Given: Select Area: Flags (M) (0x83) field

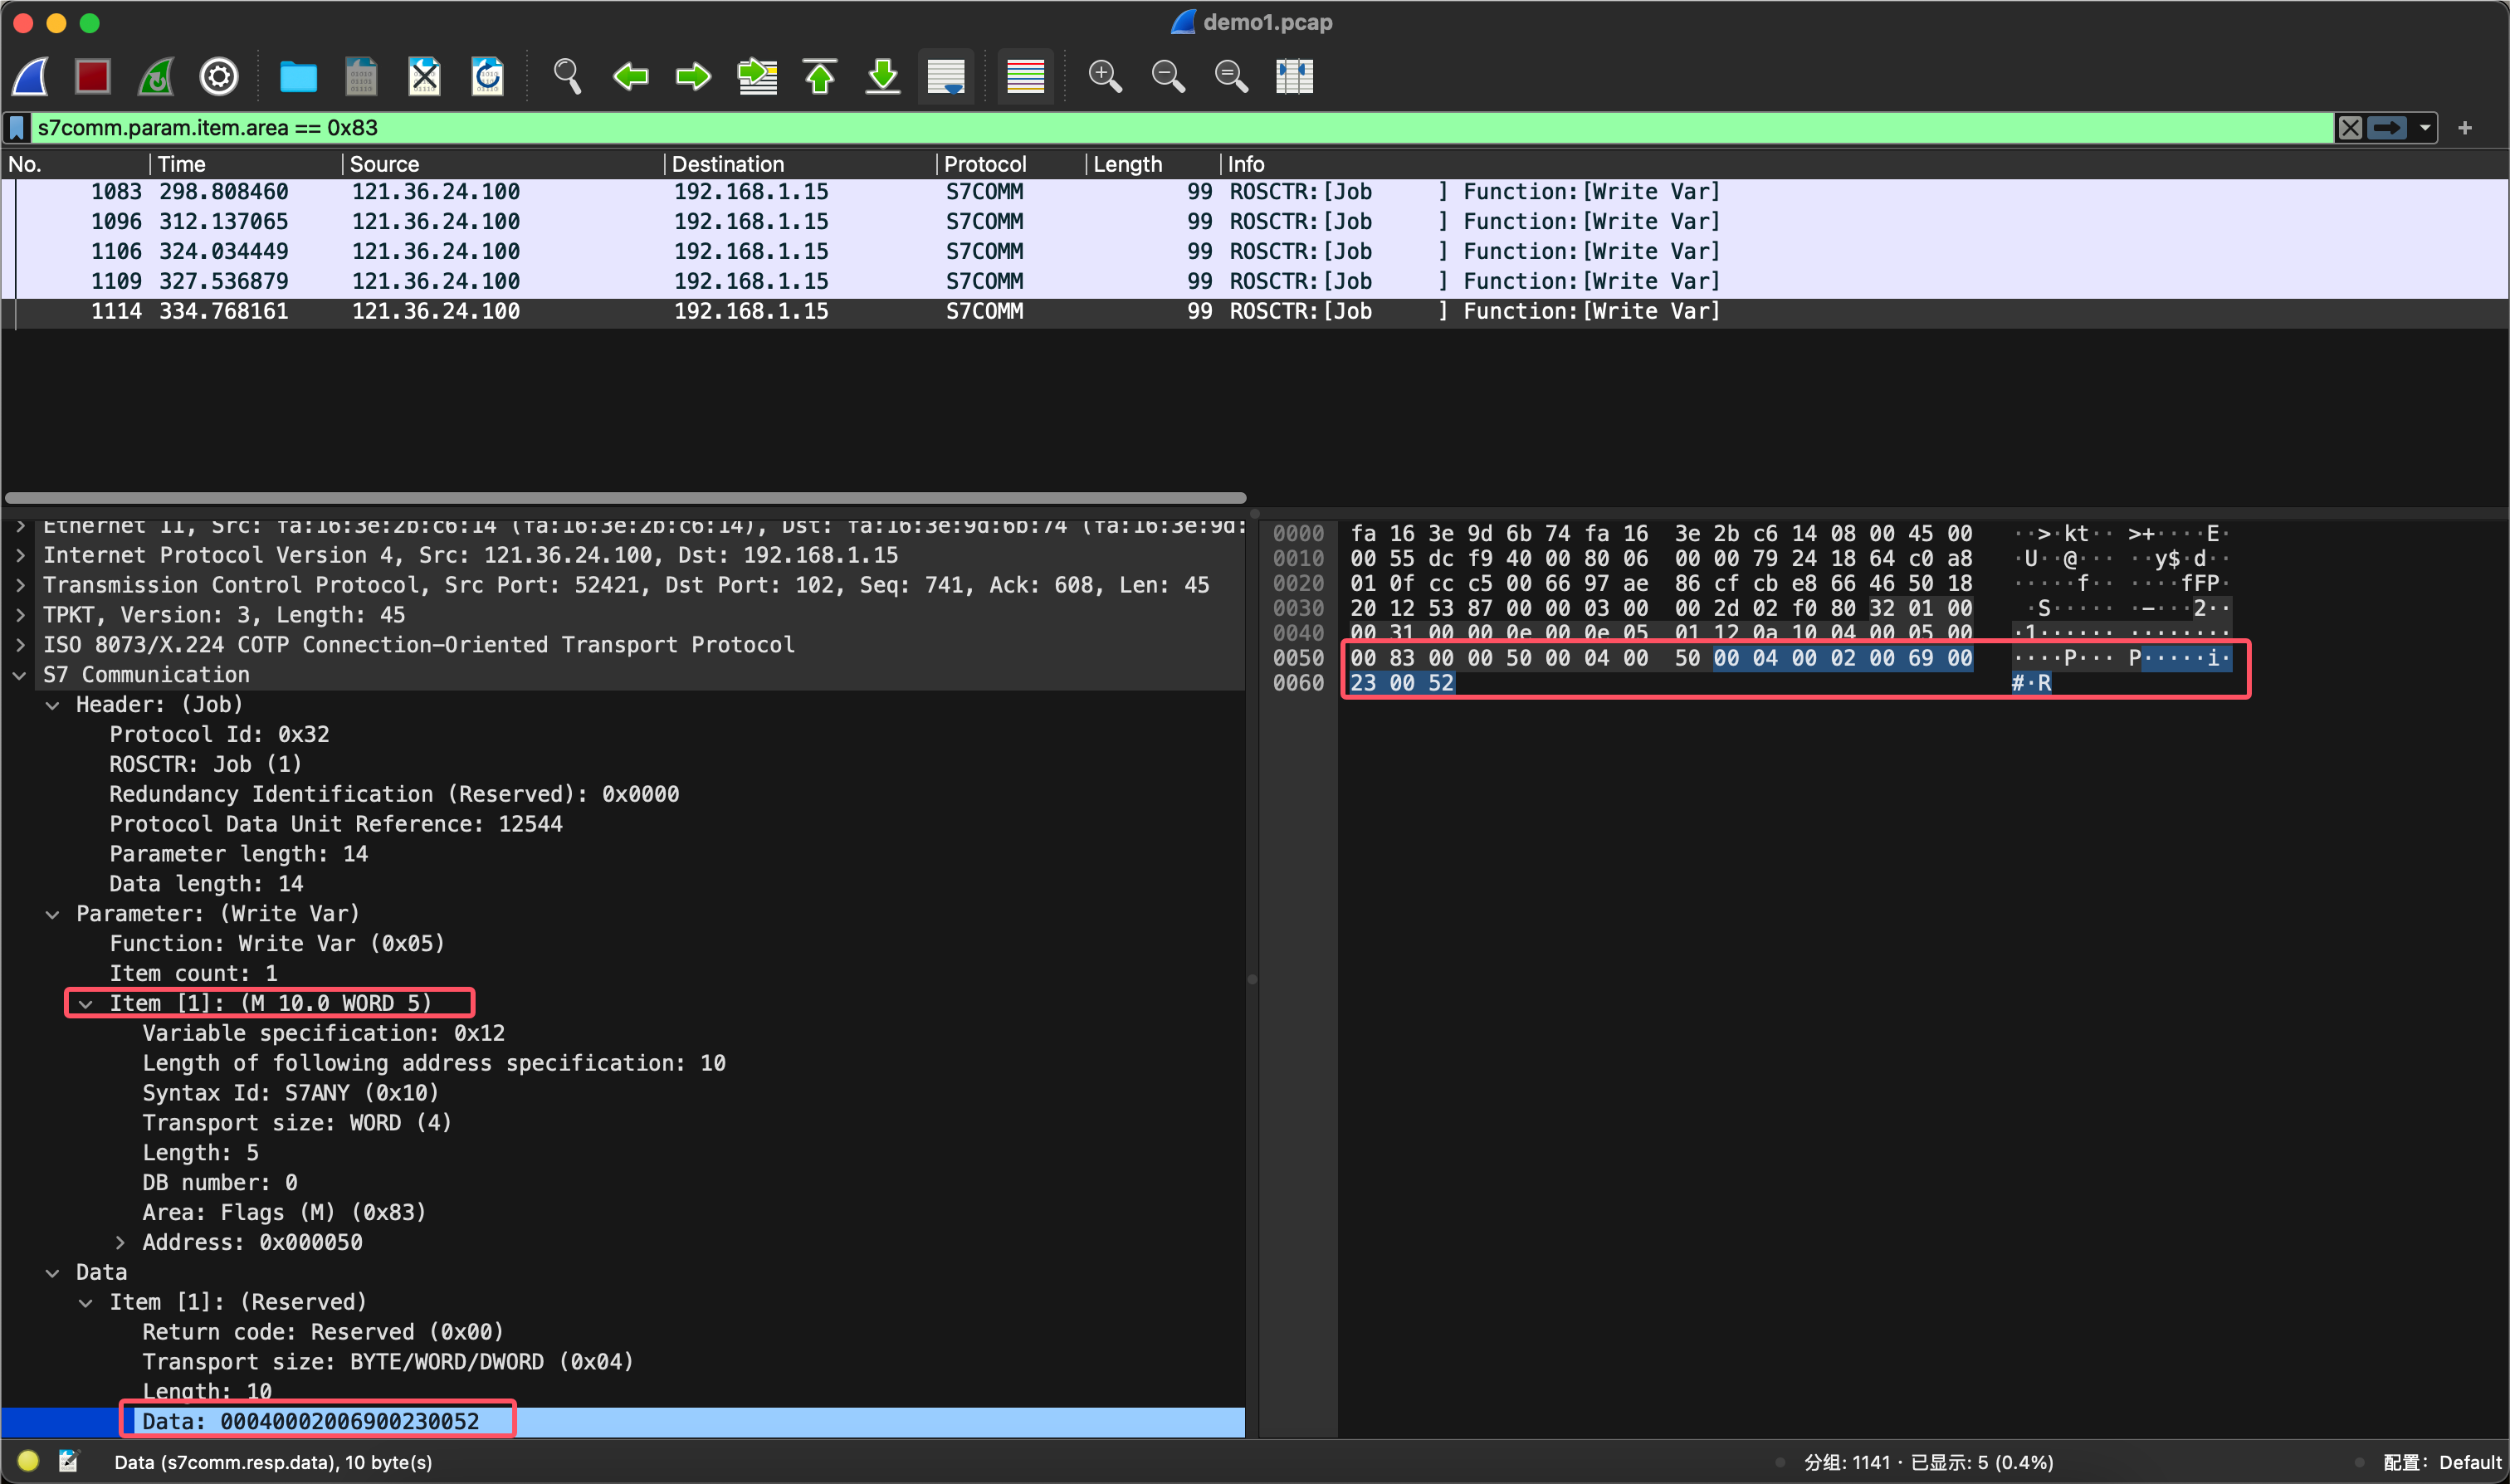Looking at the screenshot, I should [284, 1213].
